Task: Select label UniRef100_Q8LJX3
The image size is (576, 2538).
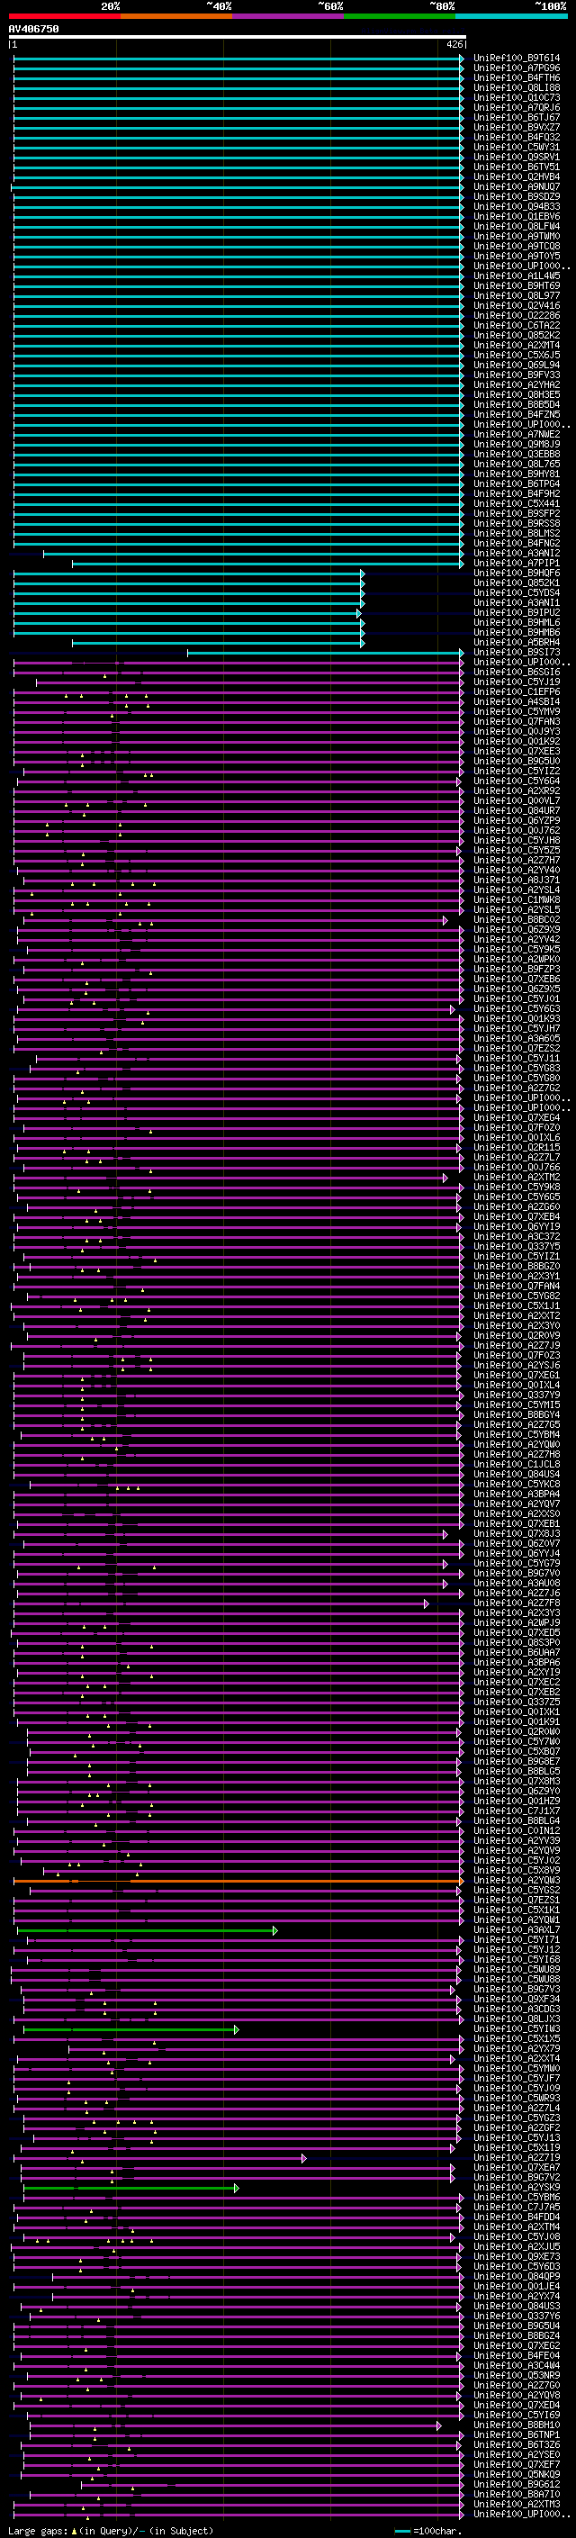Action: click(517, 2019)
